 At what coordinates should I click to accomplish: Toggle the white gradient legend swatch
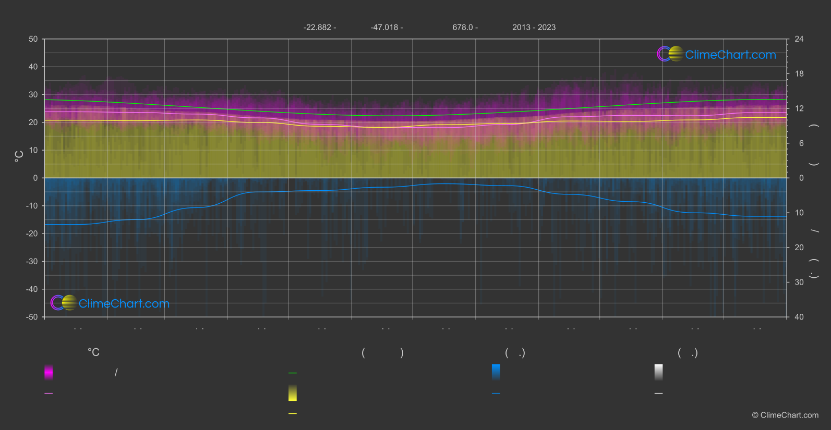[x=659, y=372]
